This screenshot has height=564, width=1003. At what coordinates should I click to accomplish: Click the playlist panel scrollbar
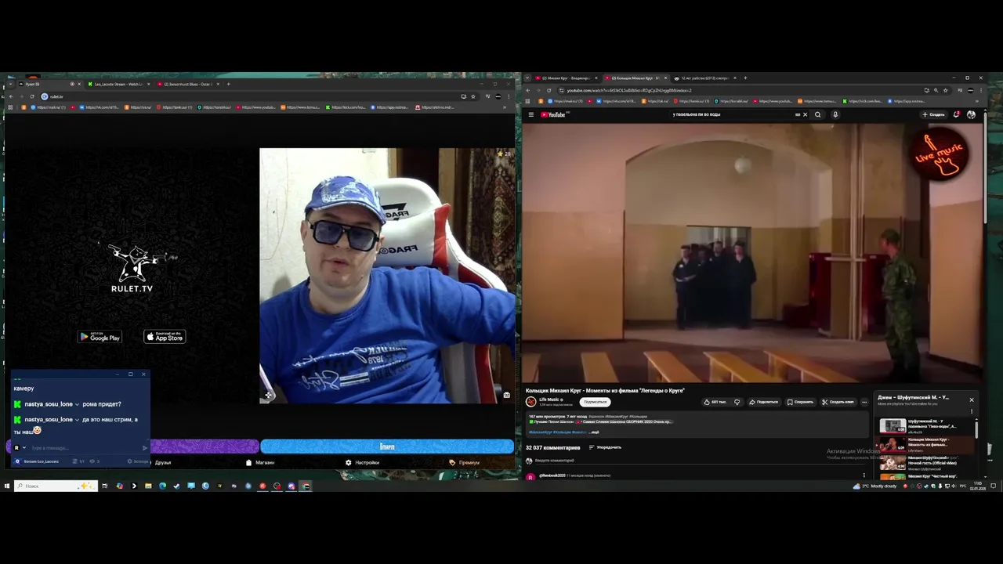[x=976, y=428]
